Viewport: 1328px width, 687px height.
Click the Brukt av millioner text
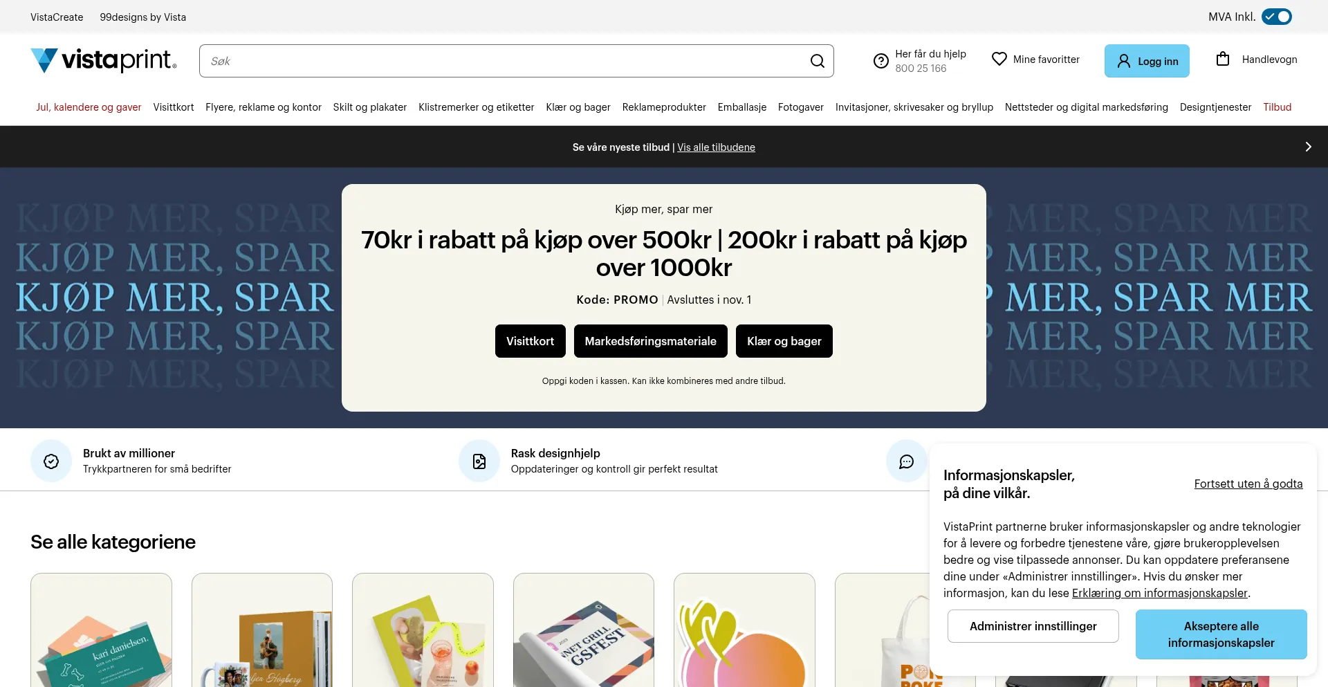pos(129,453)
